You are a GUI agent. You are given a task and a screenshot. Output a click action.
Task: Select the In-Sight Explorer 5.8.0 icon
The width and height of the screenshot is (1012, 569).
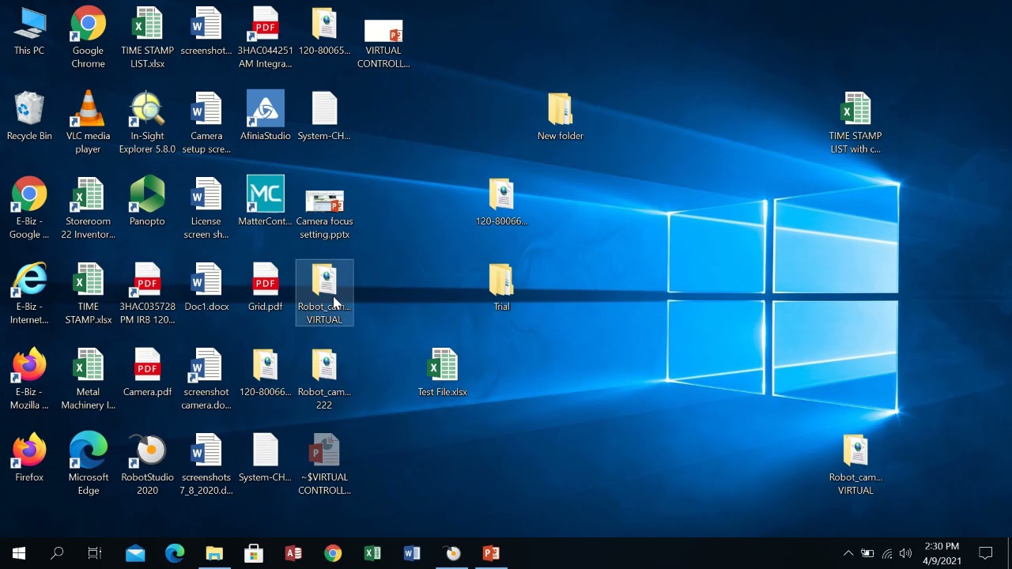click(147, 123)
